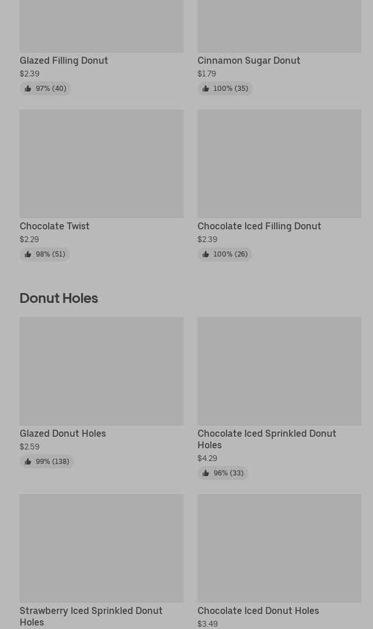Click the 98% (51) rating badge
This screenshot has height=629, width=373.
click(45, 254)
